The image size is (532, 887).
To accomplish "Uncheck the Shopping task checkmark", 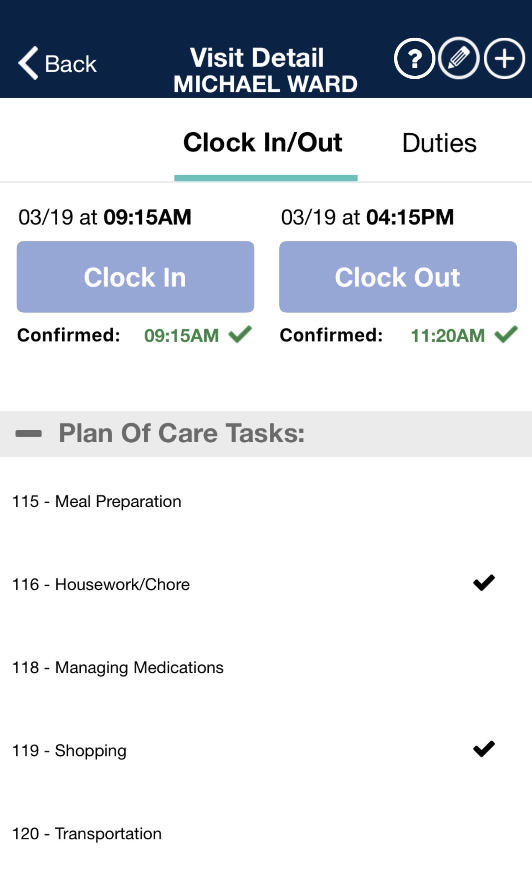I will (x=484, y=749).
